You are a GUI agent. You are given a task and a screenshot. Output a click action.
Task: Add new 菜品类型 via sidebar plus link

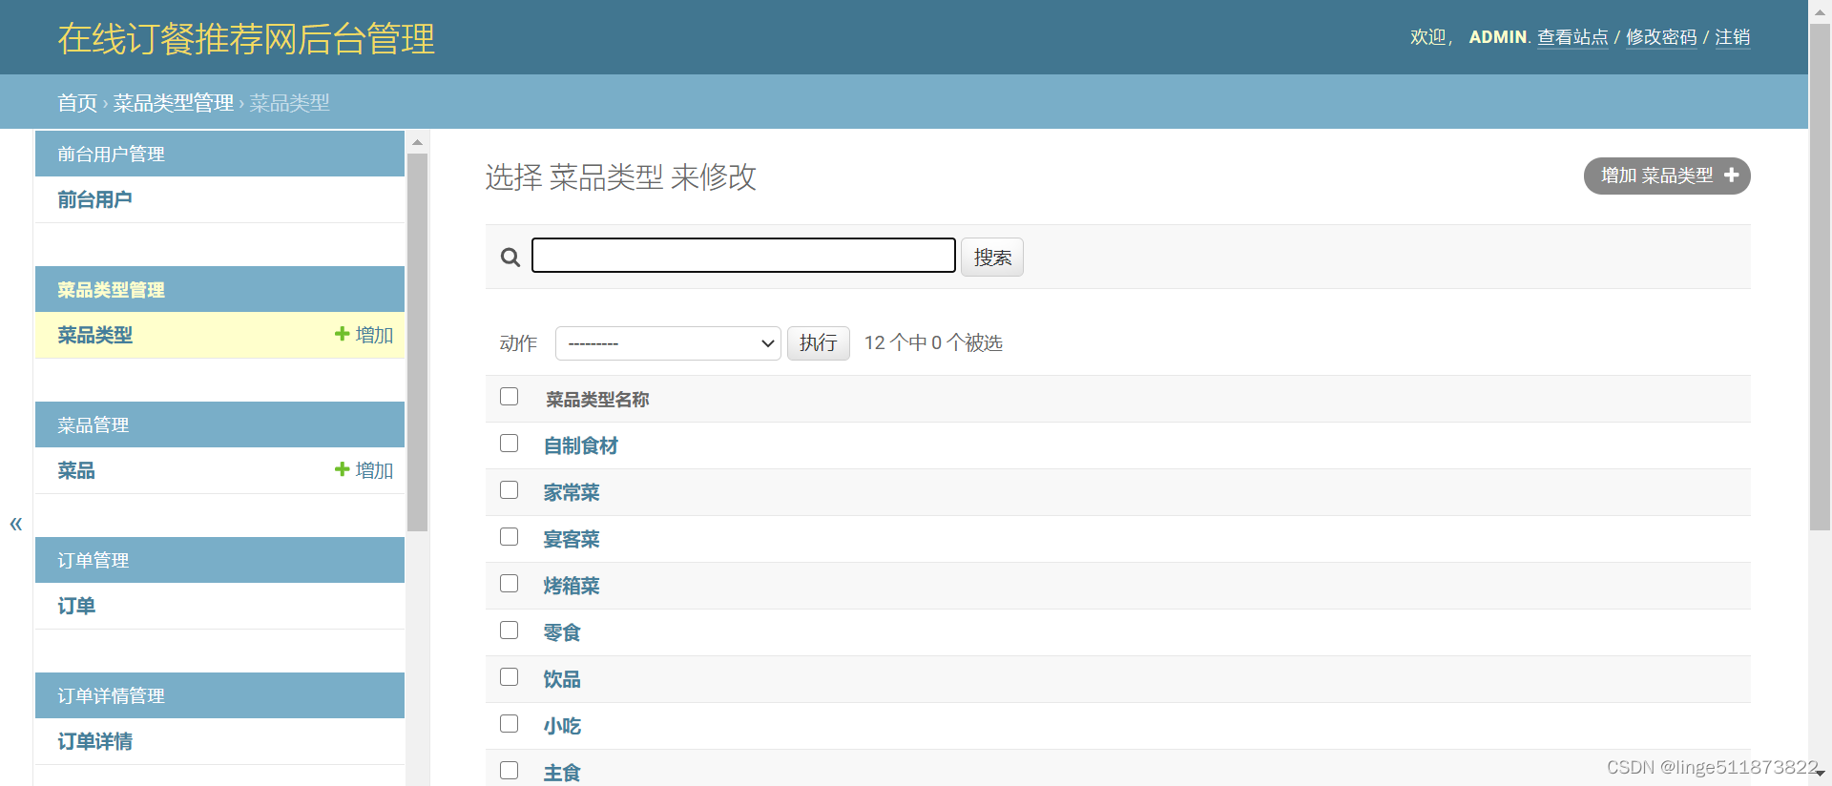tap(364, 335)
